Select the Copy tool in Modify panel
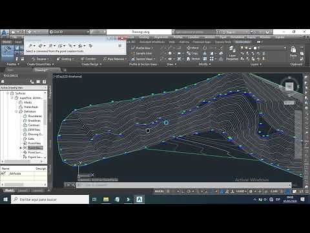The image size is (310, 233). tap(192, 53)
